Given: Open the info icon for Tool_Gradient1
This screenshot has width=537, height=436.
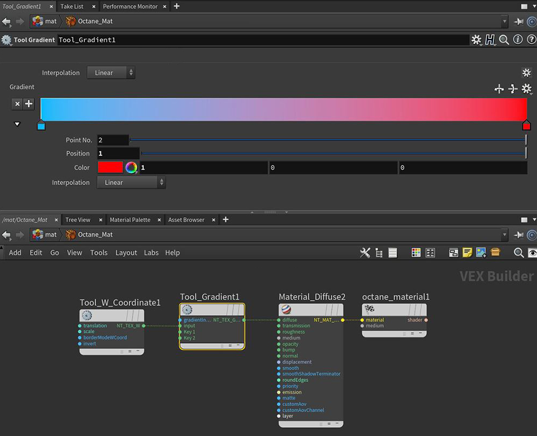Looking at the screenshot, I should pos(518,40).
